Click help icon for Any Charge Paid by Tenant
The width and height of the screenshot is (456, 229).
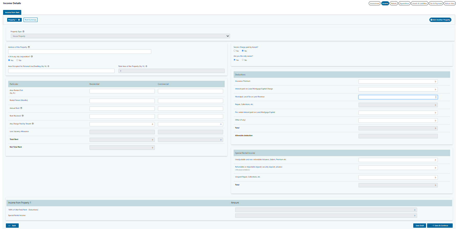click(x=33, y=124)
